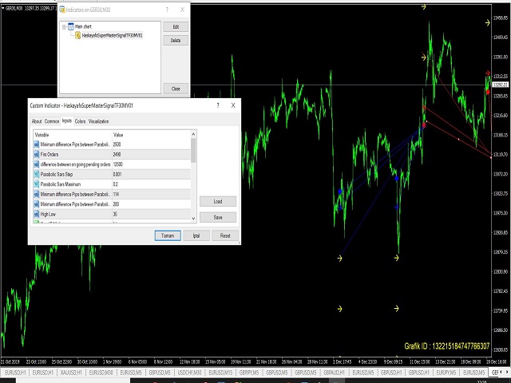Image resolution: width=511 pixels, height=383 pixels.
Task: Click the Save button
Action: click(218, 217)
